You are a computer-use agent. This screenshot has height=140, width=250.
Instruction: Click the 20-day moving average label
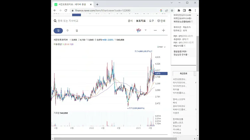(x=65, y=44)
